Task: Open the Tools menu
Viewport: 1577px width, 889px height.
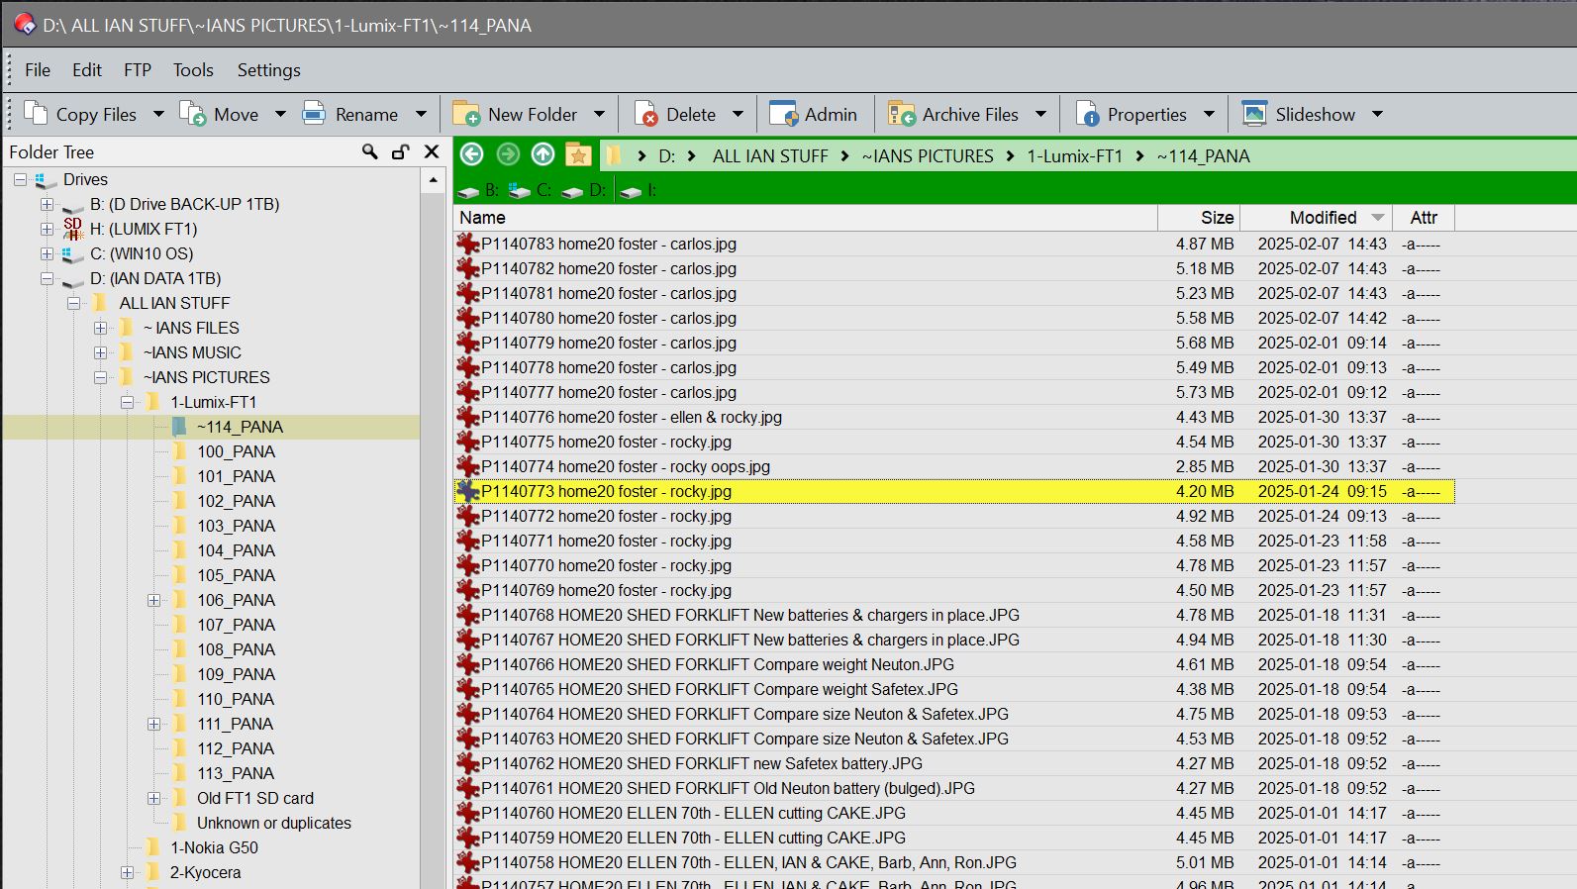Action: click(x=193, y=70)
